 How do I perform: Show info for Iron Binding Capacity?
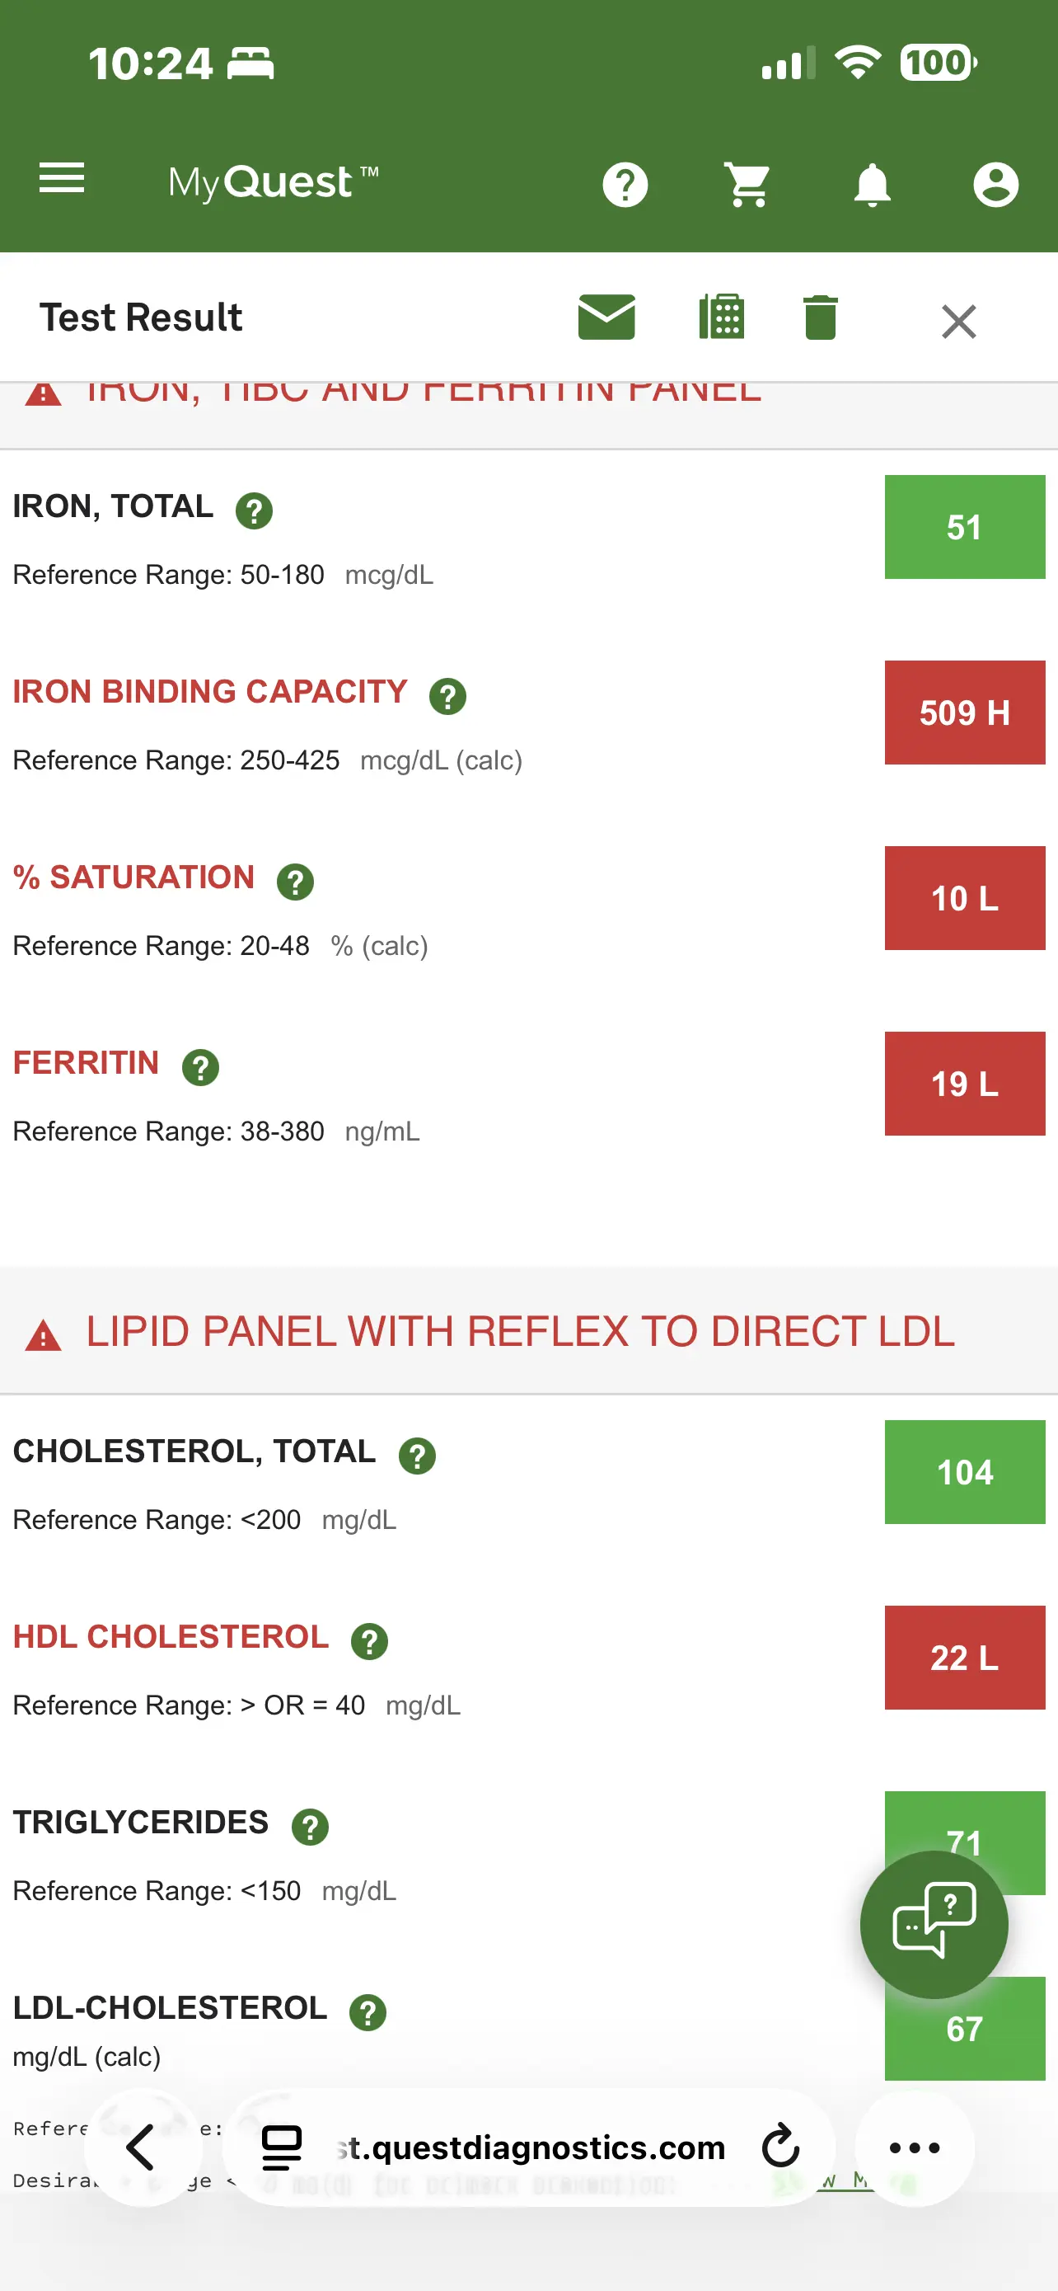[x=447, y=696]
